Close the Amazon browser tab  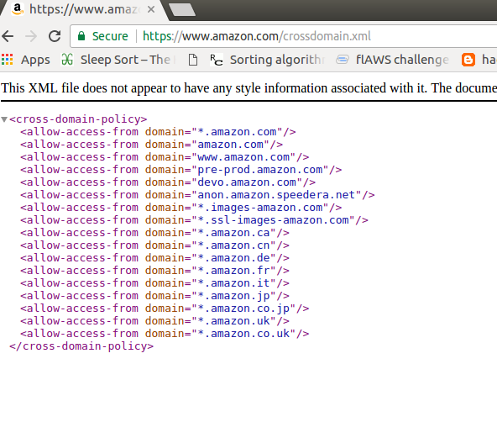151,9
